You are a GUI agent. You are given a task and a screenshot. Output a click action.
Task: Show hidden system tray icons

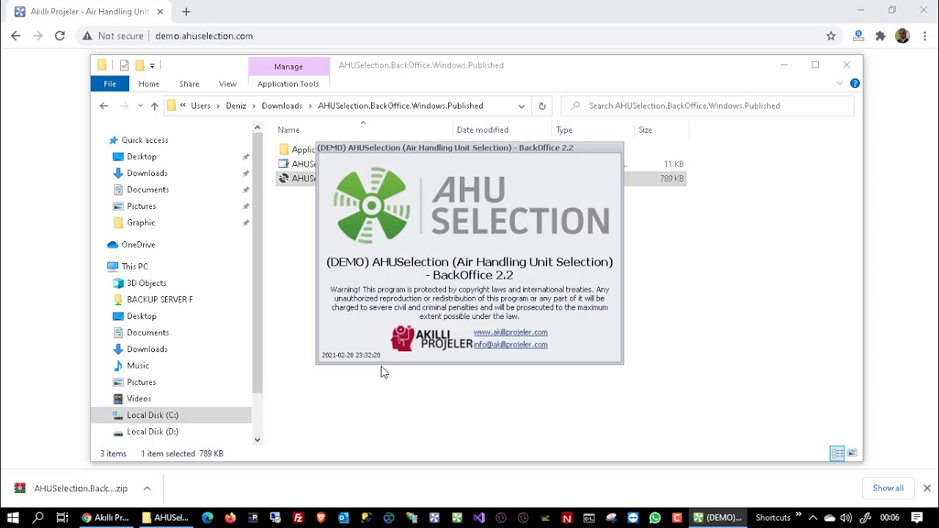coord(813,518)
